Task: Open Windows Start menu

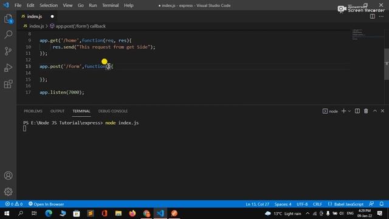Action: coord(7,214)
